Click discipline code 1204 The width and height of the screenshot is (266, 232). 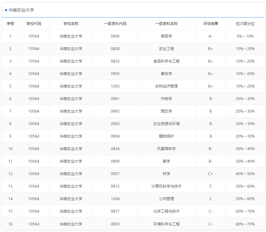coord(115,199)
